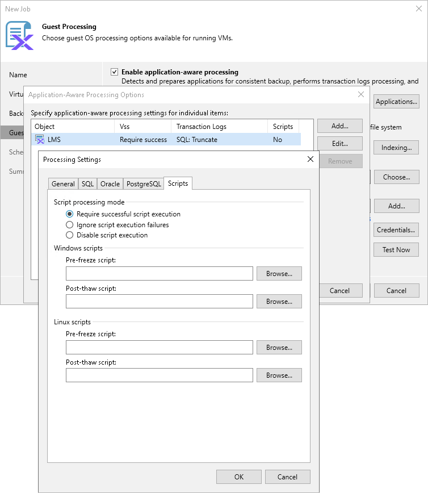Image resolution: width=428 pixels, height=493 pixels.
Task: Select Ignore script execution failures option
Action: (x=70, y=225)
